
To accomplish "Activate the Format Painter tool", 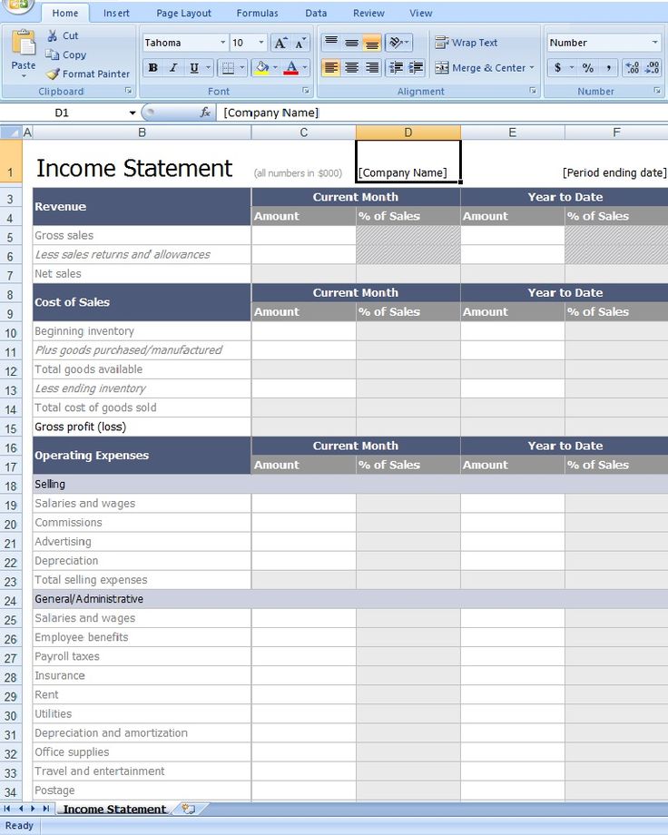I will (88, 74).
